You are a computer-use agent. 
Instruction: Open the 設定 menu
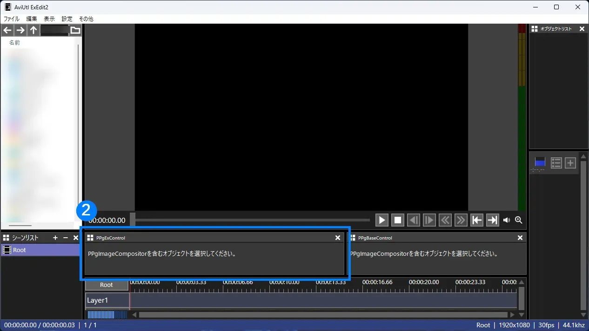click(67, 19)
